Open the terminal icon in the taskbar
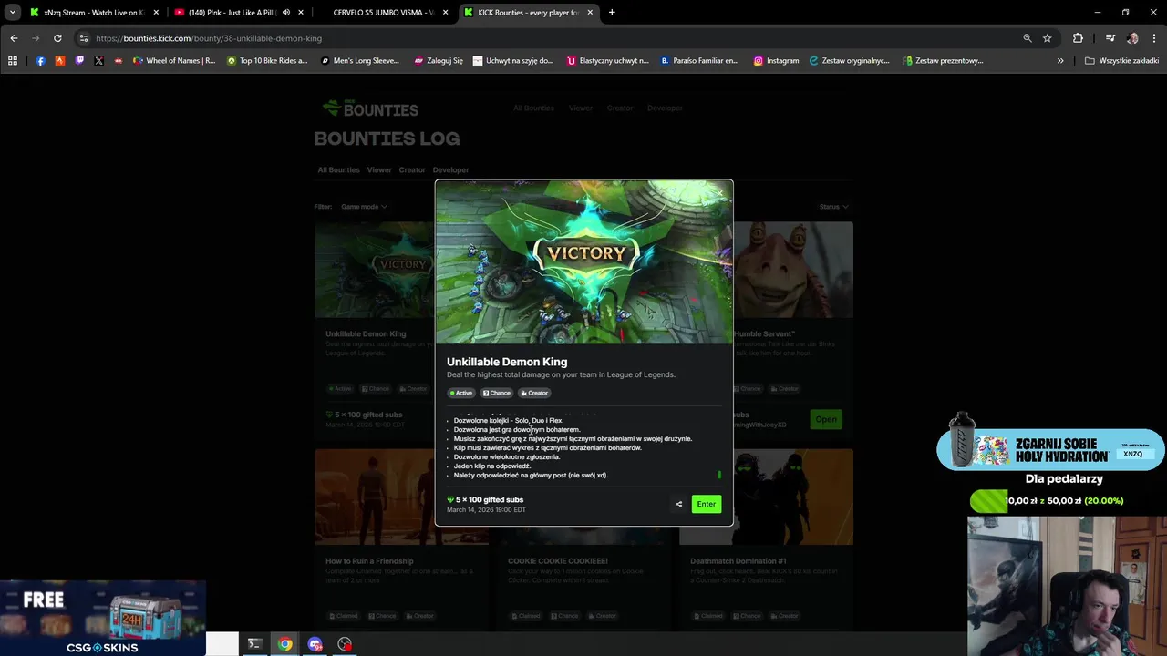The height and width of the screenshot is (656, 1167). [254, 644]
